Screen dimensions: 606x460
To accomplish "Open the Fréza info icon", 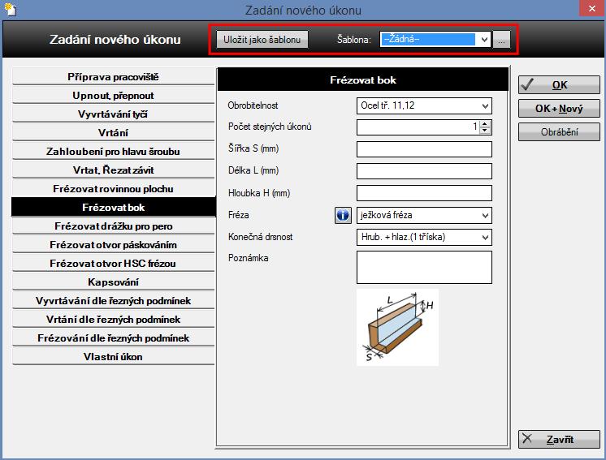I will click(x=343, y=215).
